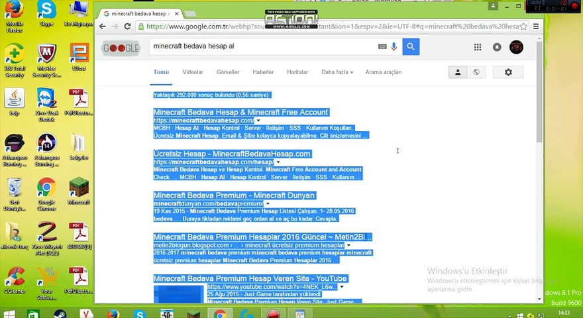
Task: Start voice search with microphone icon
Action: [x=394, y=46]
